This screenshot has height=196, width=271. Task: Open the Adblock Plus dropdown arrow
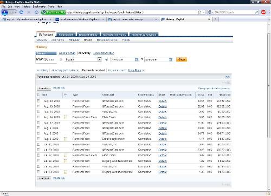269,12
